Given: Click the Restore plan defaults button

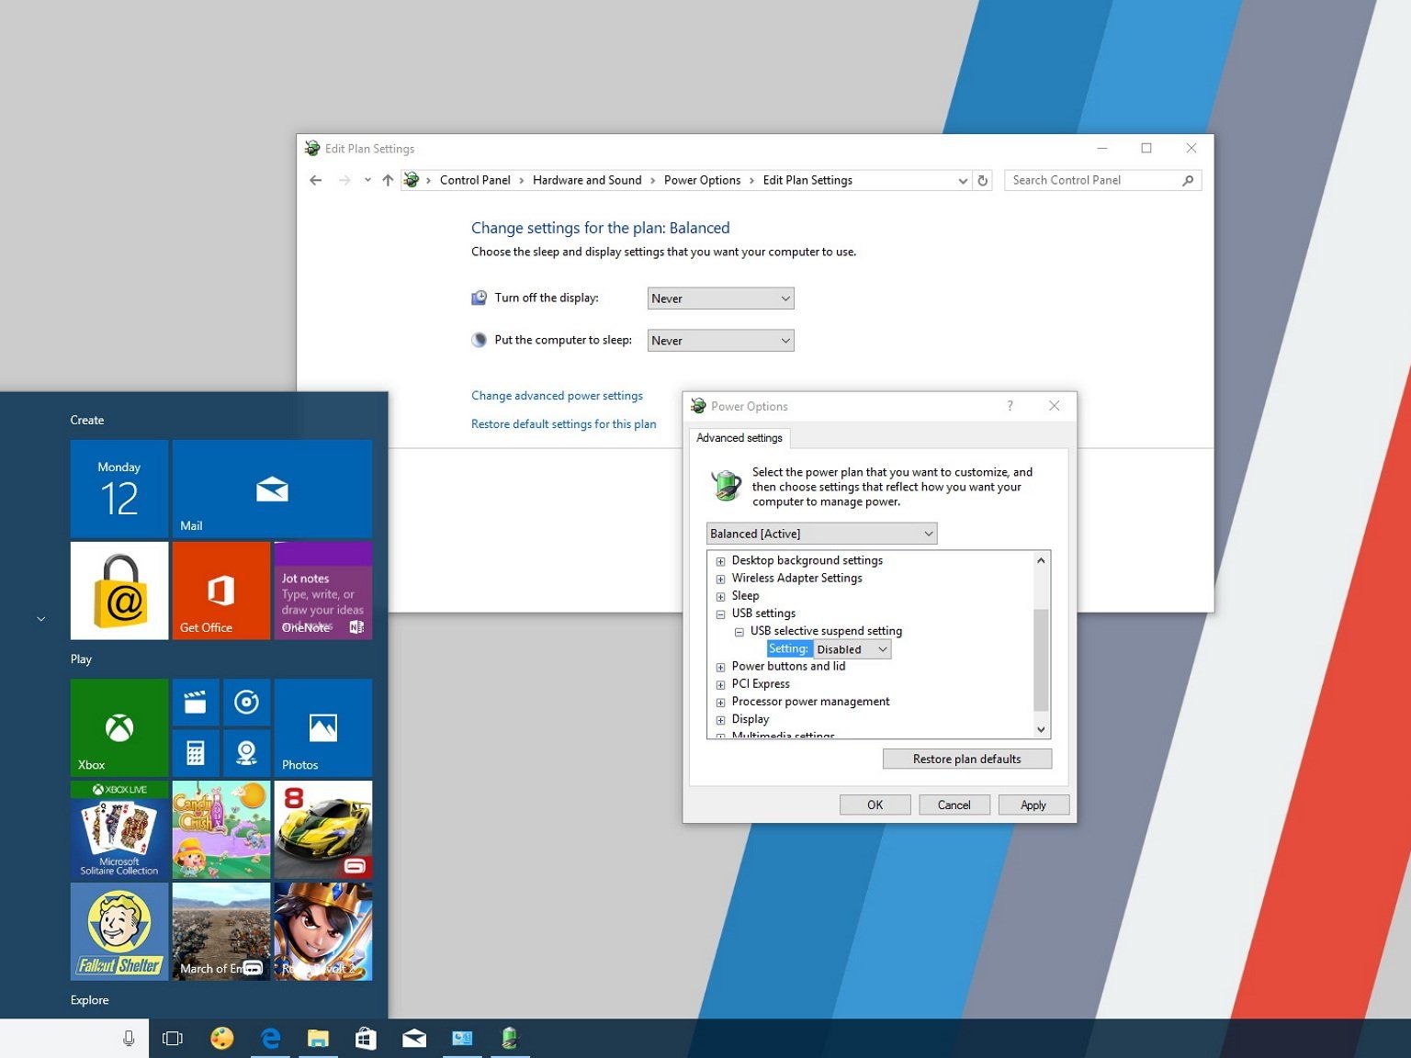Looking at the screenshot, I should coord(966,759).
